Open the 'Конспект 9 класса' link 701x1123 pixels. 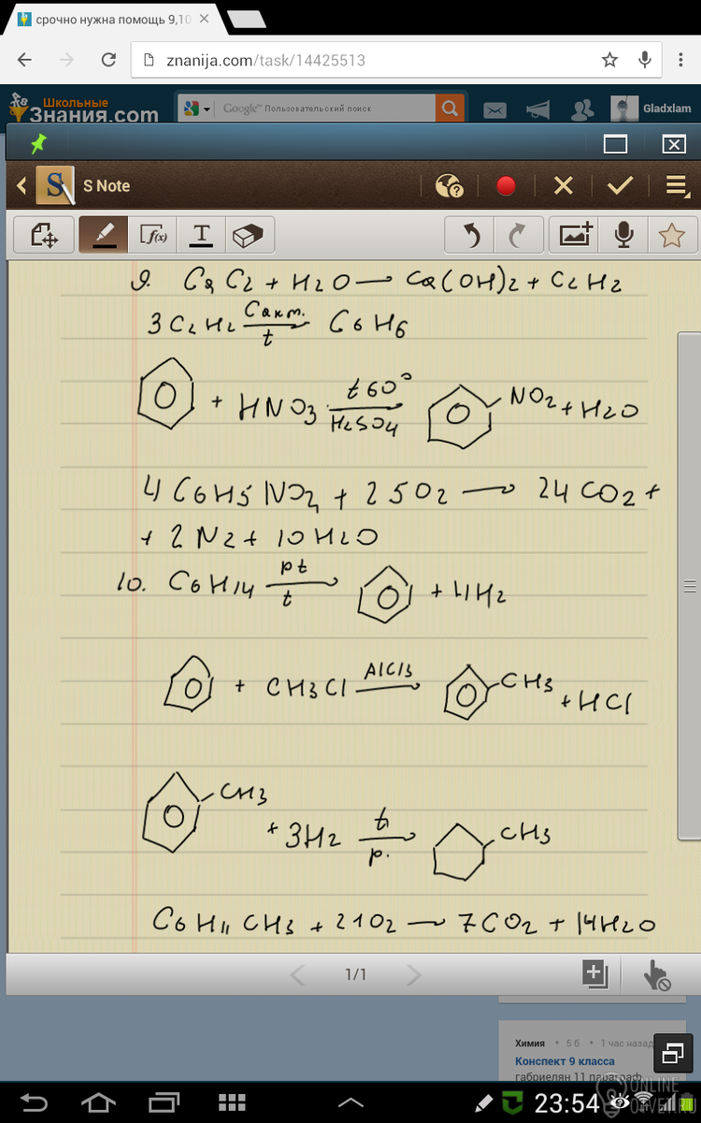tap(565, 1060)
